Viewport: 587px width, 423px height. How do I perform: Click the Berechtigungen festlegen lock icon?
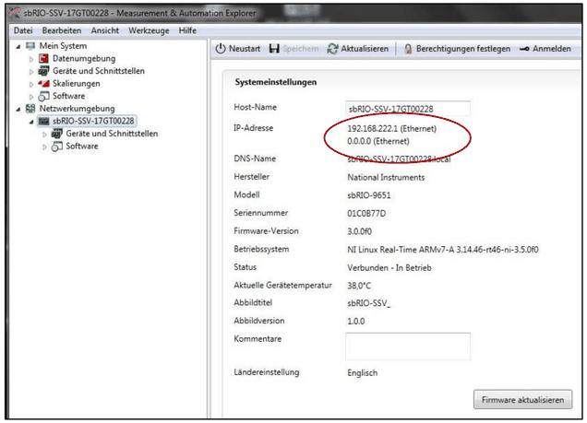pyautogui.click(x=408, y=49)
